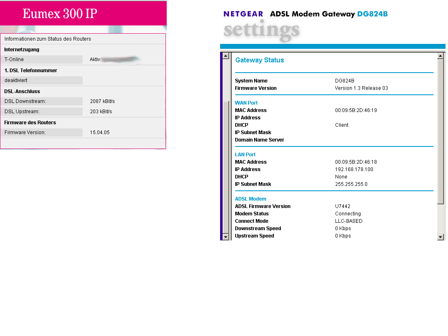Viewport: 448px width, 336px height.
Task: Click the Firmware des Routers heading
Action: (30, 123)
